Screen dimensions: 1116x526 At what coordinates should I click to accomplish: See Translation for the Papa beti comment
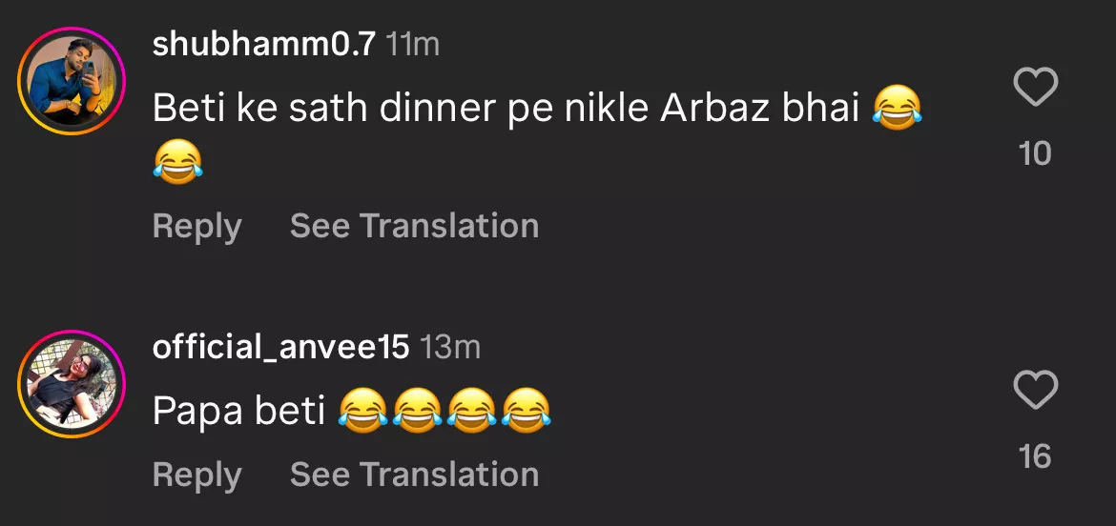pyautogui.click(x=414, y=474)
